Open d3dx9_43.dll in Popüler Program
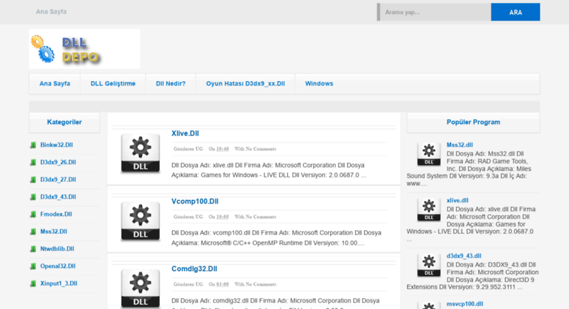The image size is (569, 309). 464,256
